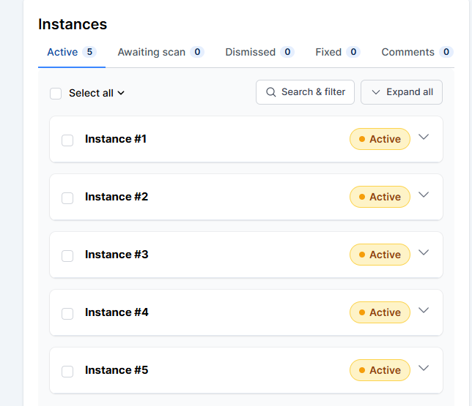Check the Instance #5 checkbox
472x406 pixels.
(x=67, y=372)
